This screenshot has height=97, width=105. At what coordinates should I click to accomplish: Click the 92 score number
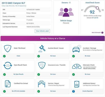92,12
